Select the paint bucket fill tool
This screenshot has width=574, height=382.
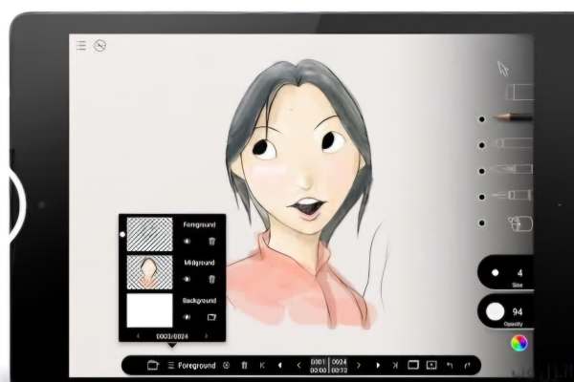tap(519, 223)
